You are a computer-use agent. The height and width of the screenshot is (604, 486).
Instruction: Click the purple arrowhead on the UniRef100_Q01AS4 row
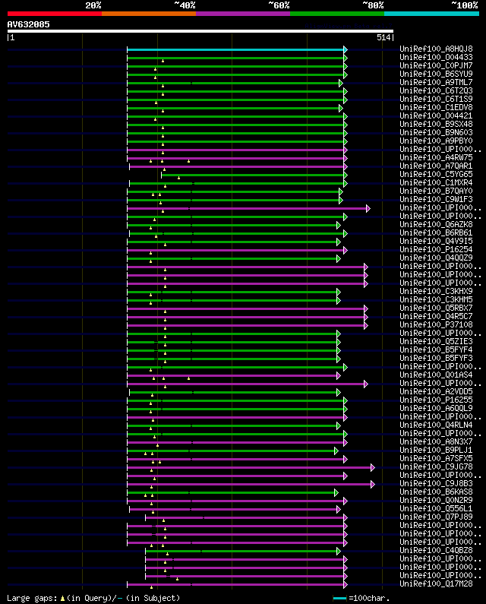[339, 375]
